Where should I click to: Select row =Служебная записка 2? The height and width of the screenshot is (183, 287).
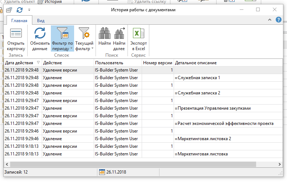coord(143,93)
